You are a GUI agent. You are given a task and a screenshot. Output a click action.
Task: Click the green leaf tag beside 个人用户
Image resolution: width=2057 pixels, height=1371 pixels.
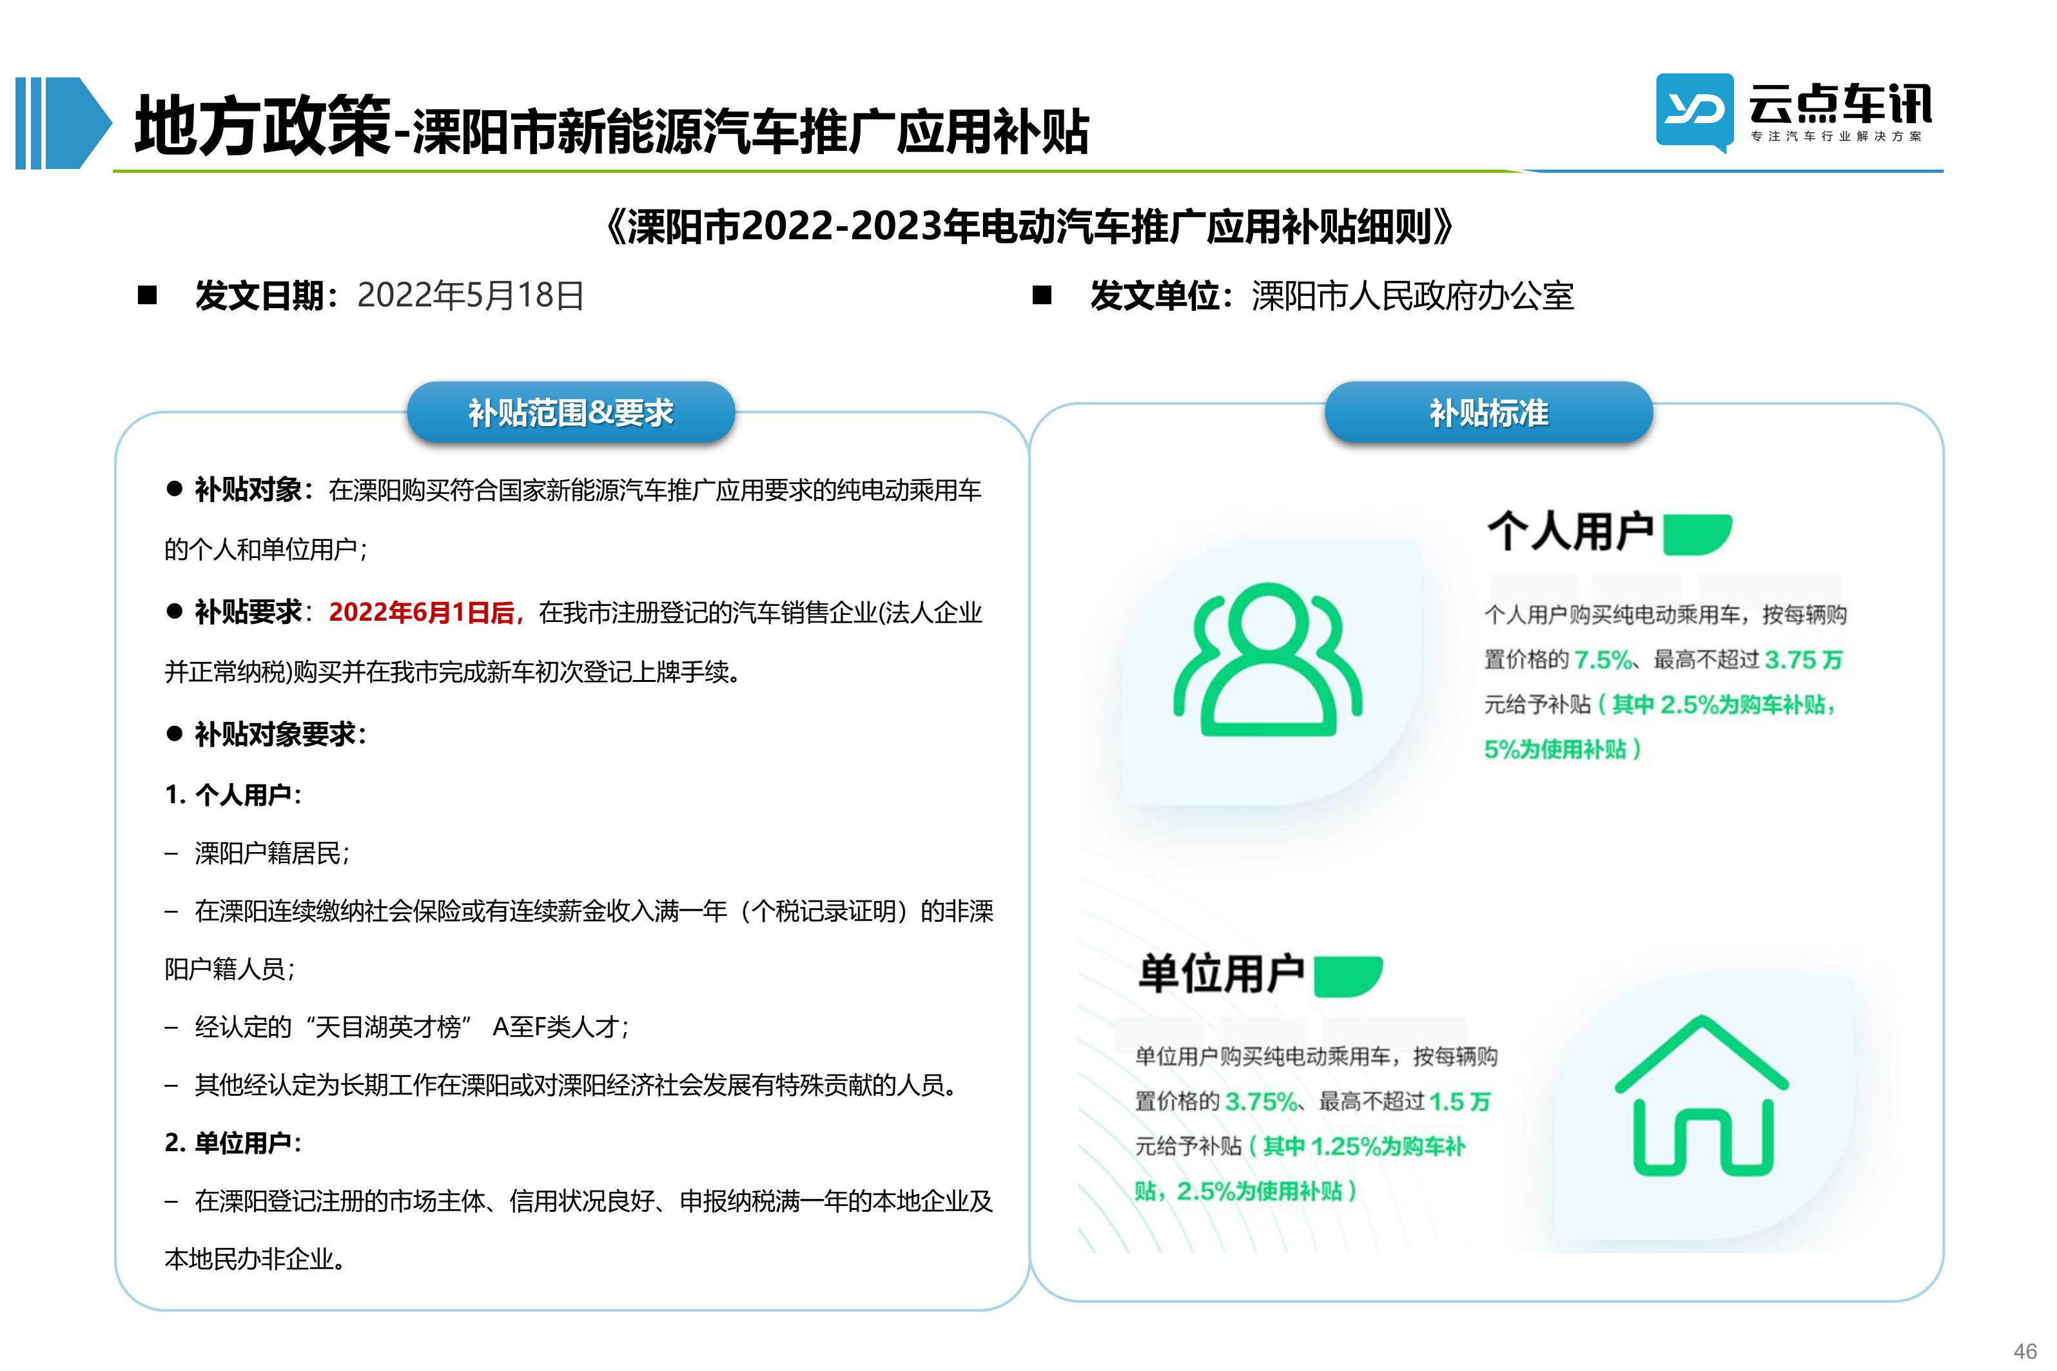point(1697,534)
